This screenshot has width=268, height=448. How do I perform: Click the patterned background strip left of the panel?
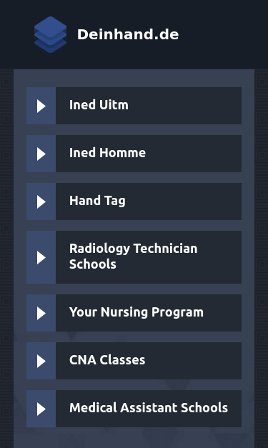tap(6, 258)
